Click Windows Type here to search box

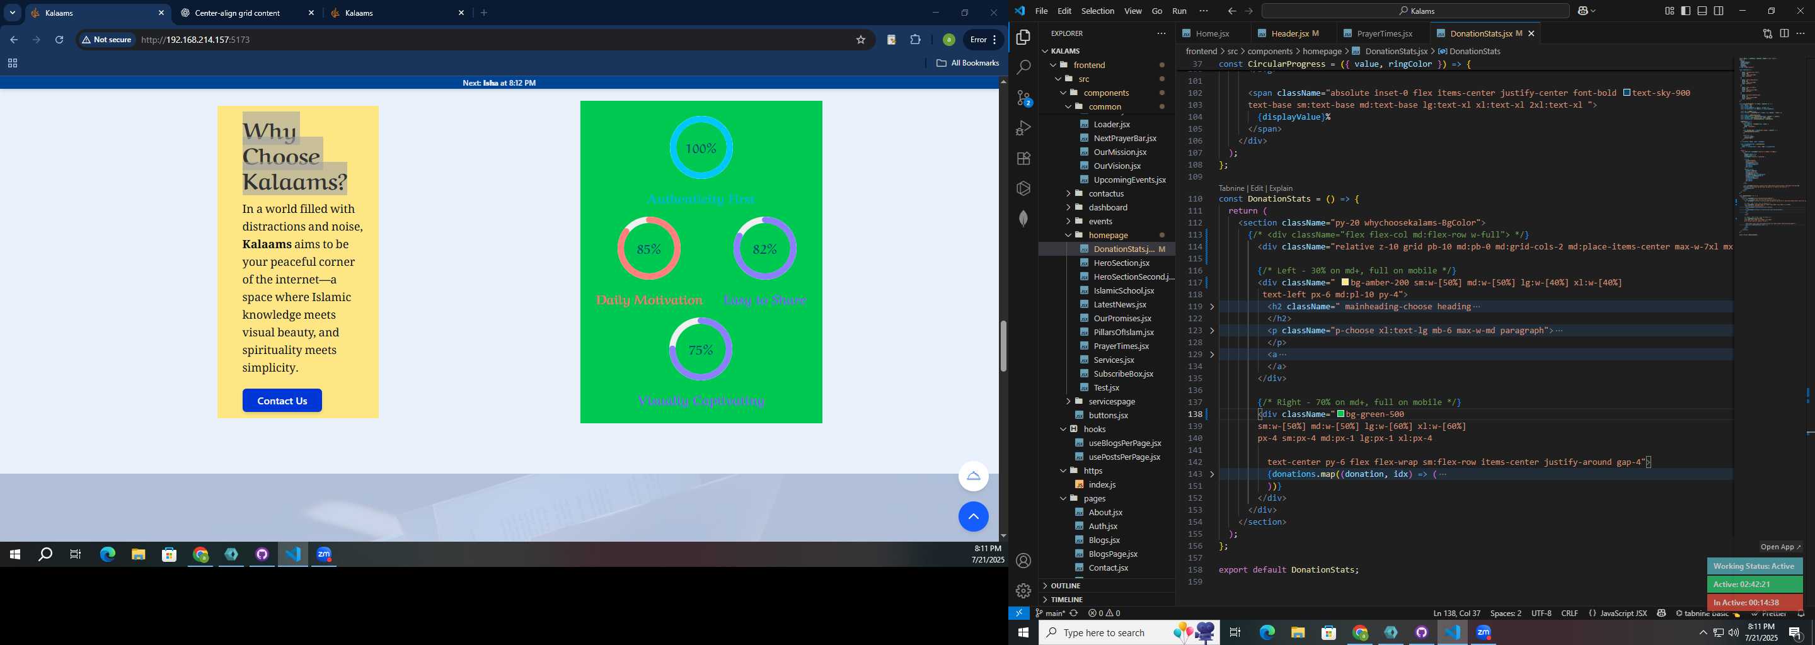(x=1129, y=633)
